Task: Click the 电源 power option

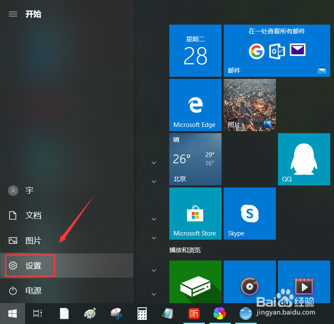Action: point(66,291)
